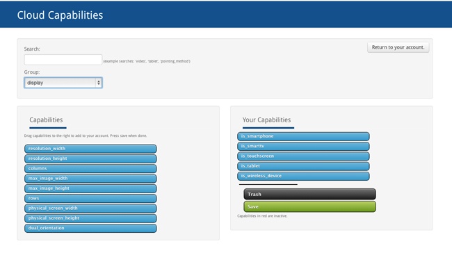Click the Your Capabilities heading
The image size is (452, 253).
point(266,120)
